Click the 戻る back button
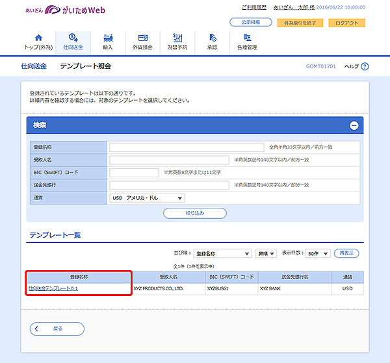390x363 pixels. click(57, 329)
